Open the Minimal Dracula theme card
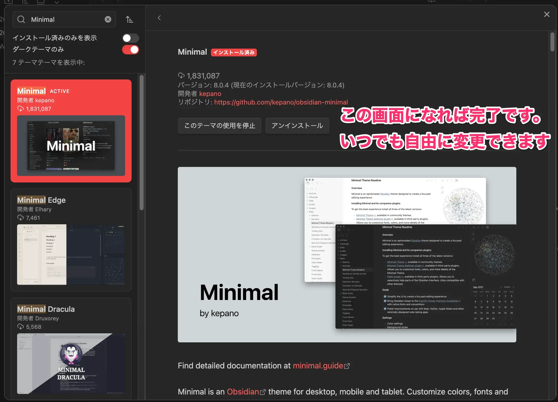Viewport: 558px width, 402px height. click(x=71, y=348)
